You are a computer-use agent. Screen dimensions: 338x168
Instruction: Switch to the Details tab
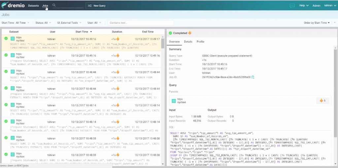pos(188,42)
